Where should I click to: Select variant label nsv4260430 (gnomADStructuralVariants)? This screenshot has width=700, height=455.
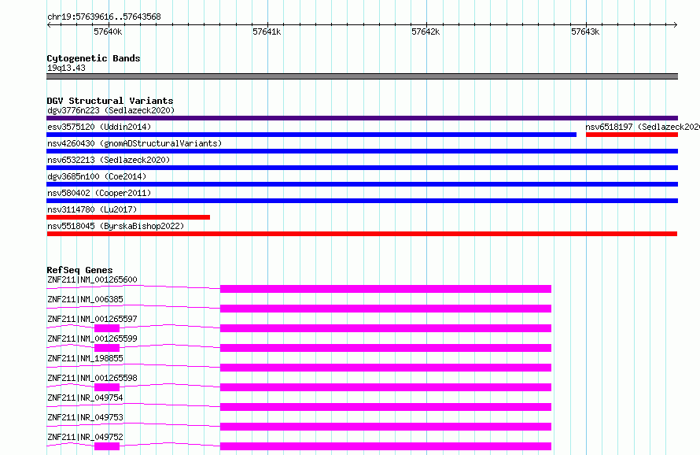click(134, 143)
